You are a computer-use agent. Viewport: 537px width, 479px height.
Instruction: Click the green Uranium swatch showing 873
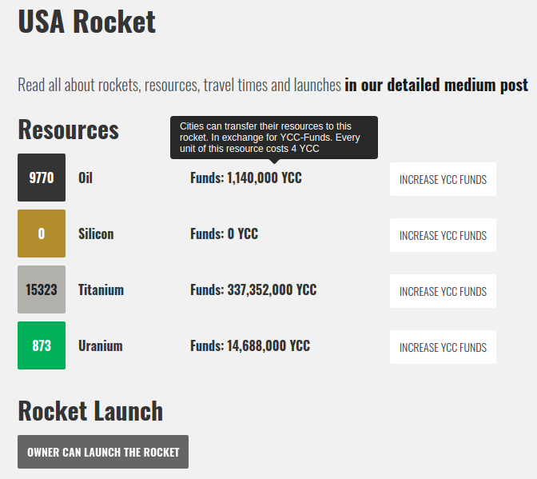click(x=42, y=345)
